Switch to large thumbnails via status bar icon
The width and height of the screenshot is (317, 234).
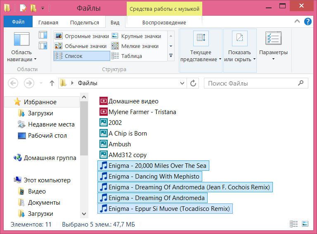pyautogui.click(x=305, y=224)
